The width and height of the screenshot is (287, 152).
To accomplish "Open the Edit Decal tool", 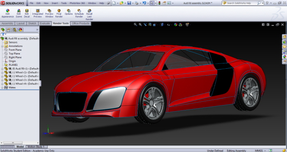I will click(27, 13).
